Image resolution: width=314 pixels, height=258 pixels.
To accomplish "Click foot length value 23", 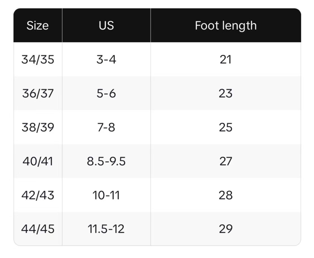I will [226, 94].
